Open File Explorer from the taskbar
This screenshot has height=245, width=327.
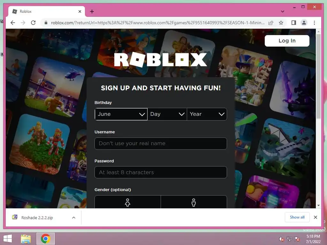point(26,239)
